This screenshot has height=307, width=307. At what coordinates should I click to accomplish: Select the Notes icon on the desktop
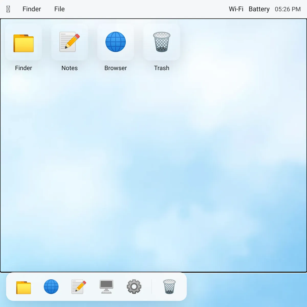[x=70, y=42]
